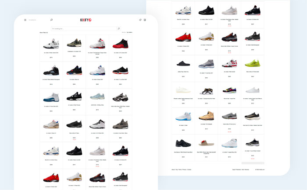Open the pink slide sandal listing

pyautogui.click(x=205, y=143)
